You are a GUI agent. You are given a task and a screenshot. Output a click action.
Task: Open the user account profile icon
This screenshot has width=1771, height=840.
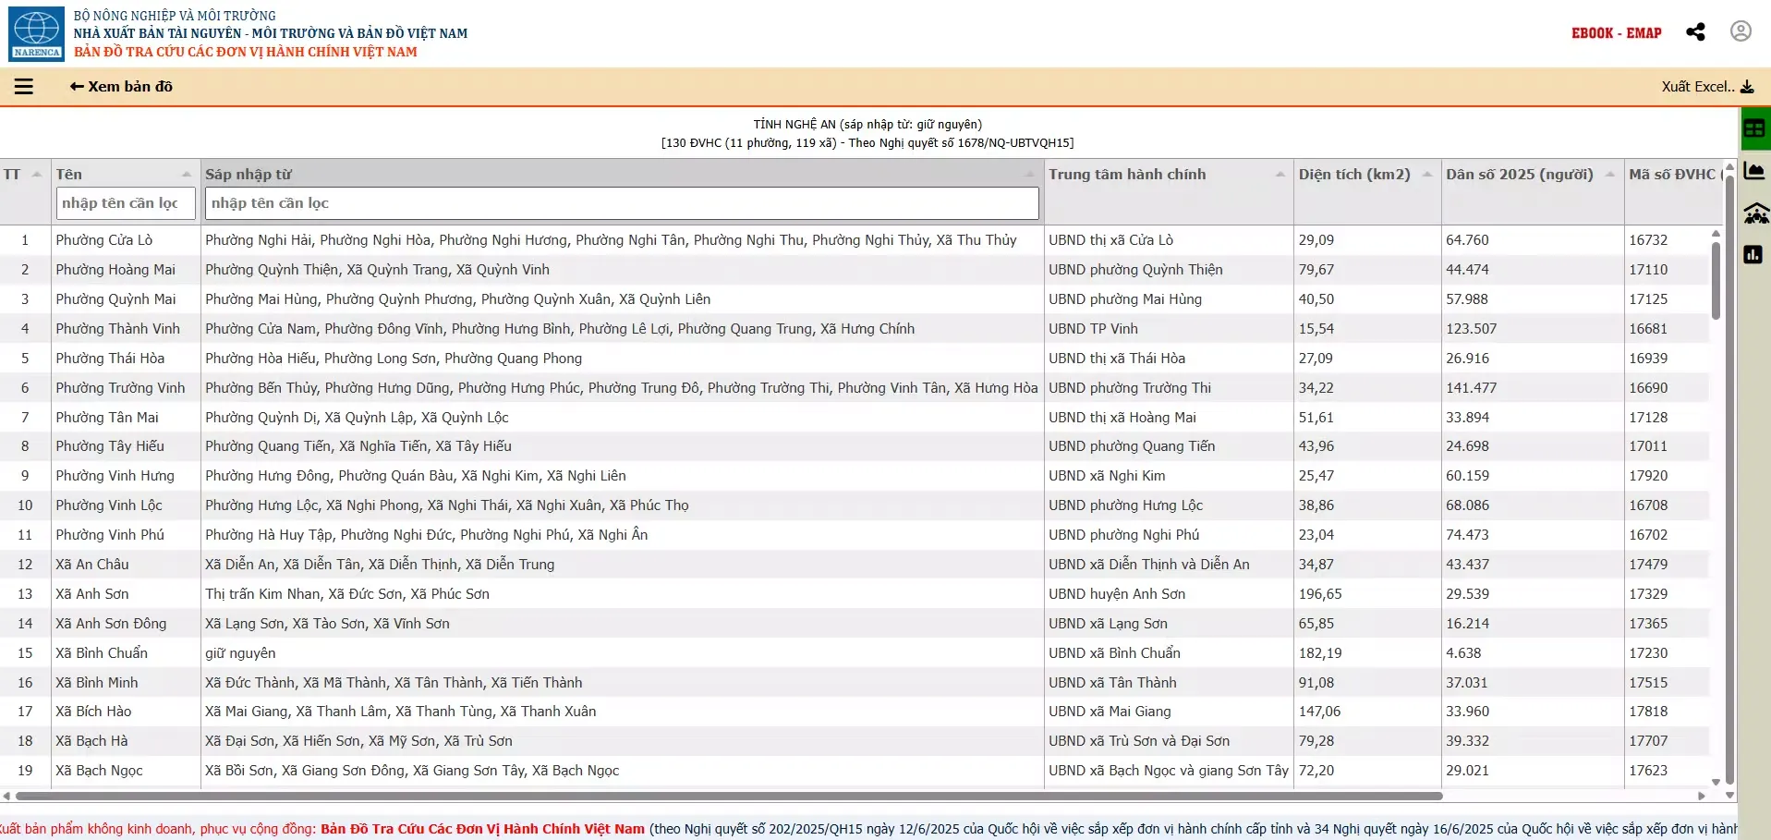click(x=1741, y=31)
